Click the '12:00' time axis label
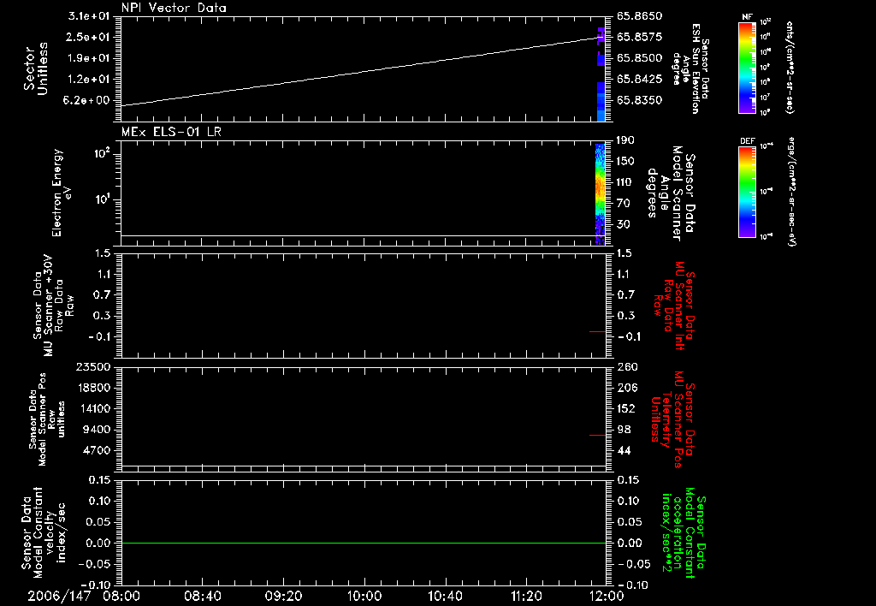The width and height of the screenshot is (876, 606). (x=607, y=596)
